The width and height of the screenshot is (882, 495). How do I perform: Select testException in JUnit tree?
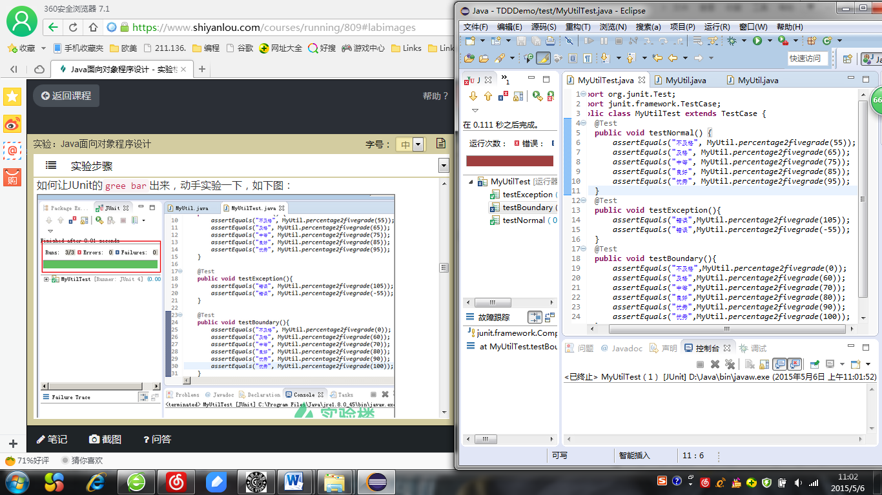(523, 195)
